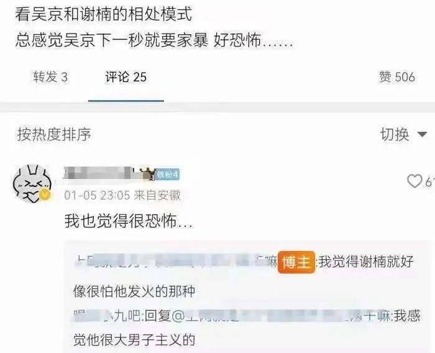Tap the orange 博主 tag
The width and height of the screenshot is (435, 353).
(296, 262)
